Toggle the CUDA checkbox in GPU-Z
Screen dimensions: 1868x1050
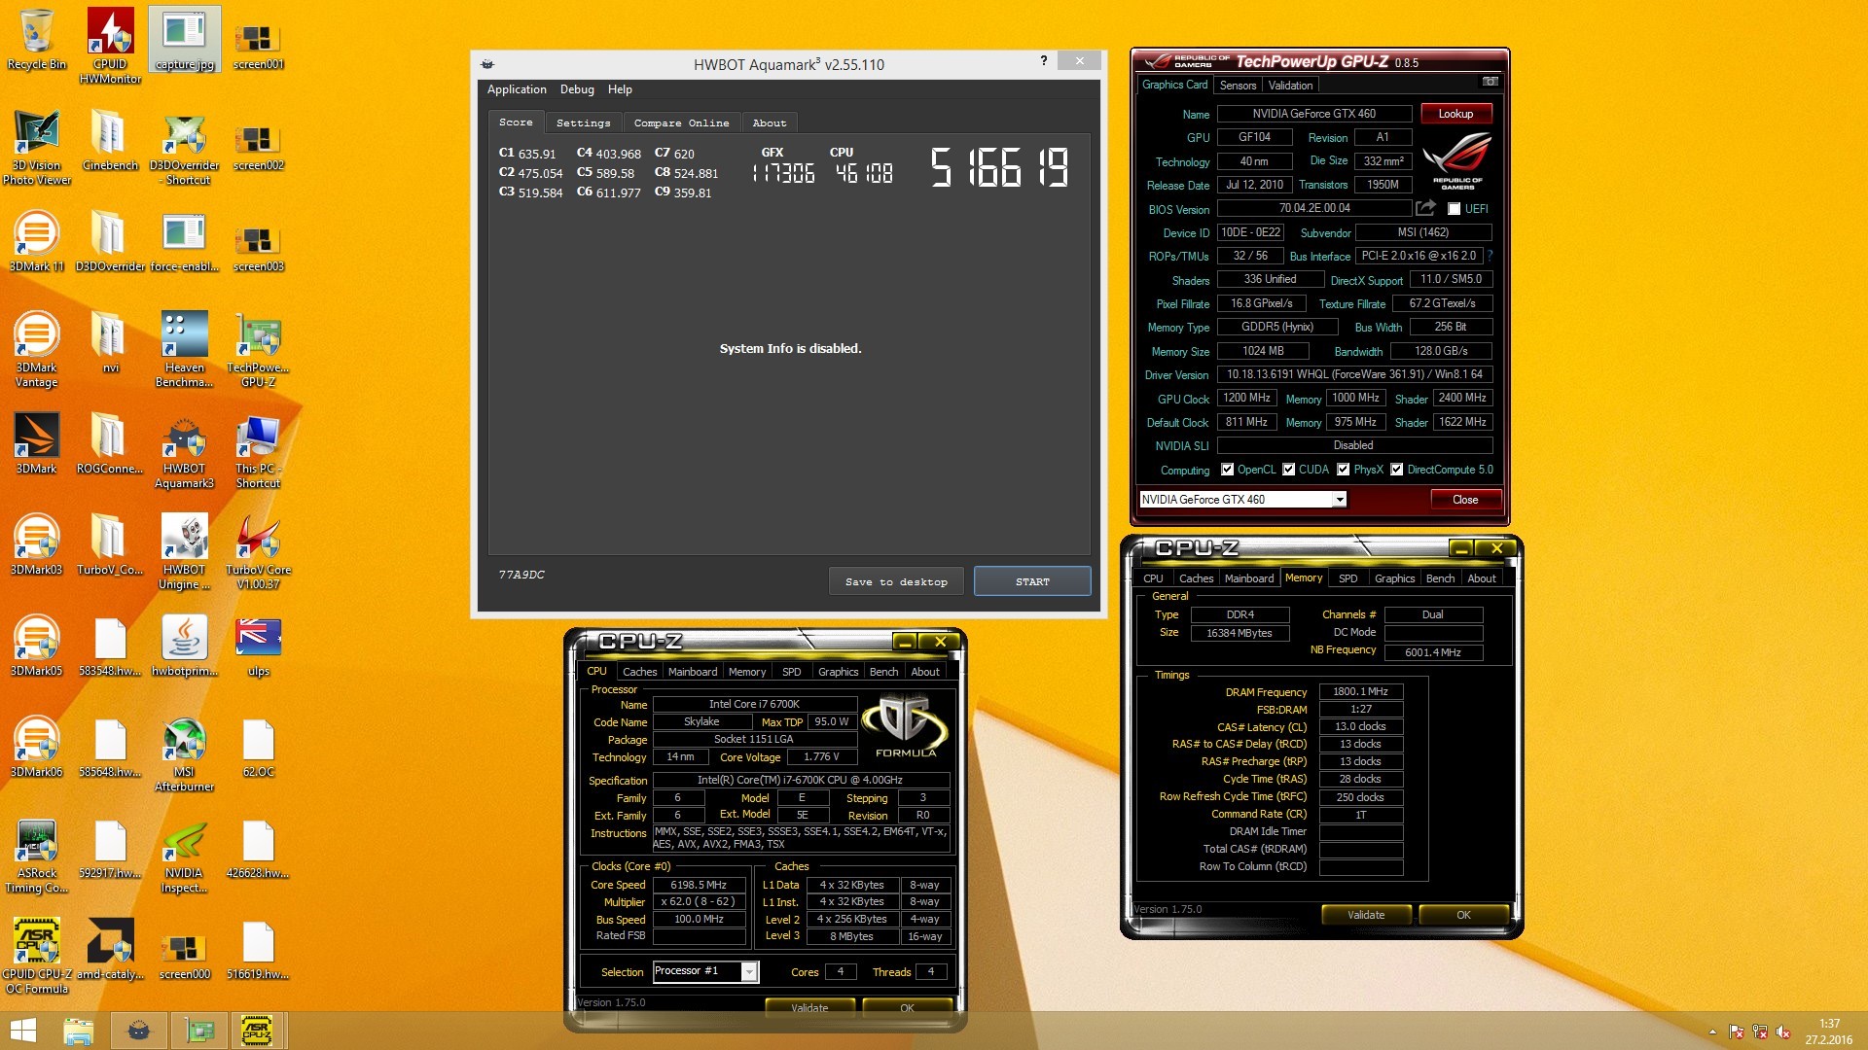(x=1288, y=470)
